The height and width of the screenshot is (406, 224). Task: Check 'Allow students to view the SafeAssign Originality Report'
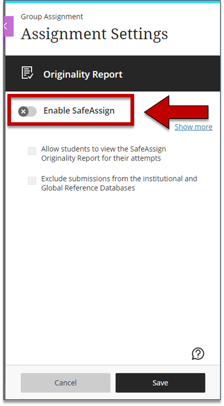[x=32, y=151]
